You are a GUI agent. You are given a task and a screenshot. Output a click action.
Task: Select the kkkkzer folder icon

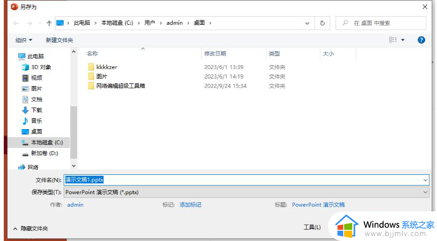pos(91,67)
